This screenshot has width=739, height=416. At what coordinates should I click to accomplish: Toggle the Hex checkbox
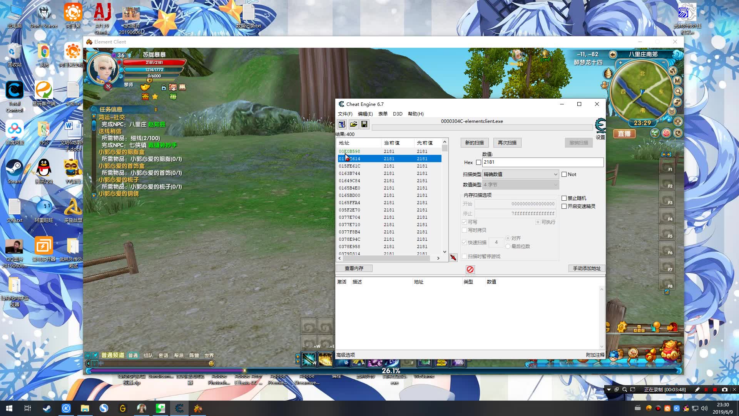click(478, 163)
